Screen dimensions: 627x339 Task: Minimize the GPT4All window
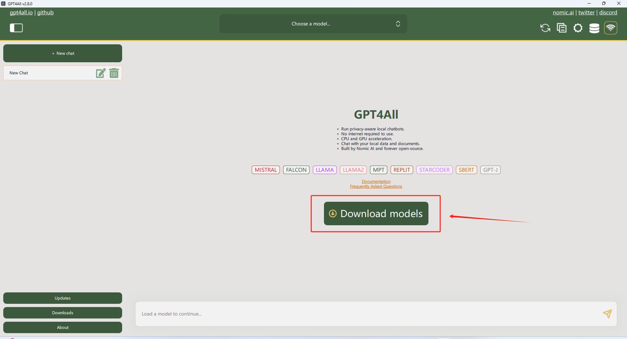click(x=589, y=4)
